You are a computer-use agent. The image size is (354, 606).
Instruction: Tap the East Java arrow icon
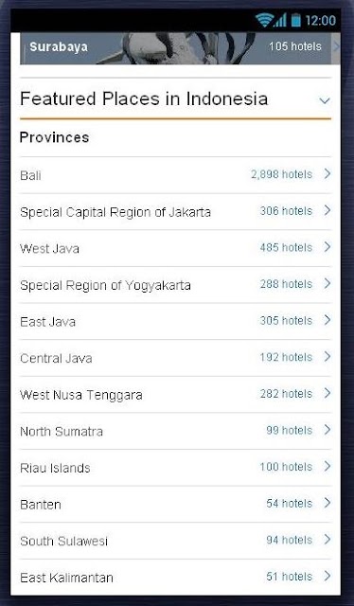point(327,320)
